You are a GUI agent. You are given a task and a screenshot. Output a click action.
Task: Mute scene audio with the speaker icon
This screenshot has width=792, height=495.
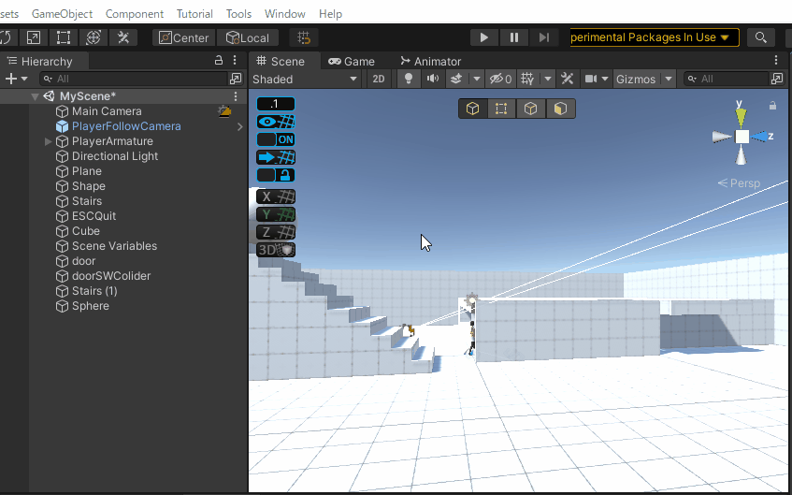coord(432,80)
